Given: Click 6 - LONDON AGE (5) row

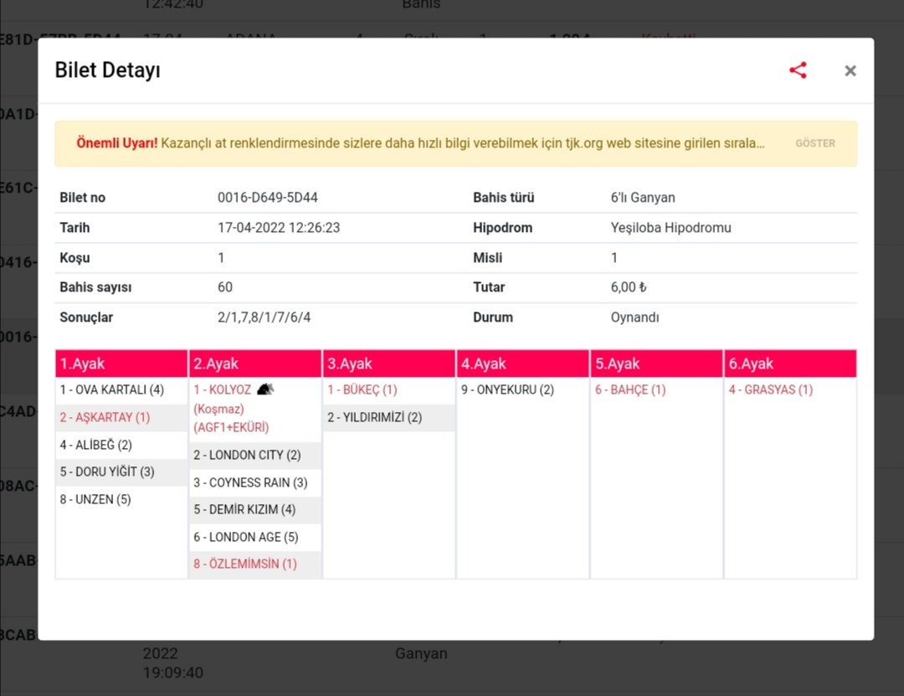Looking at the screenshot, I should tap(255, 537).
